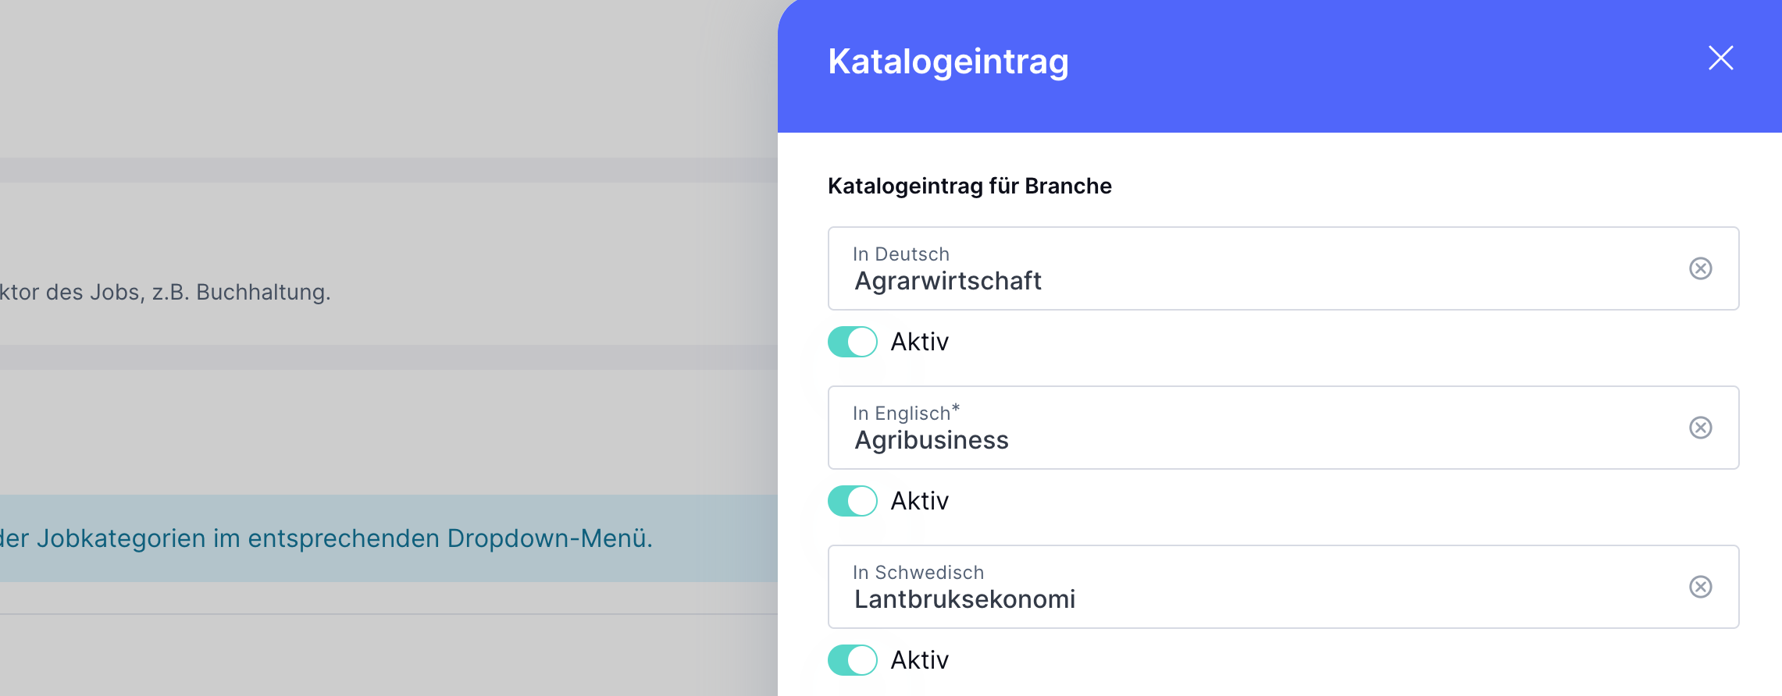Click the In Deutsch field label
Viewport: 1782px width, 696px height.
pos(901,254)
